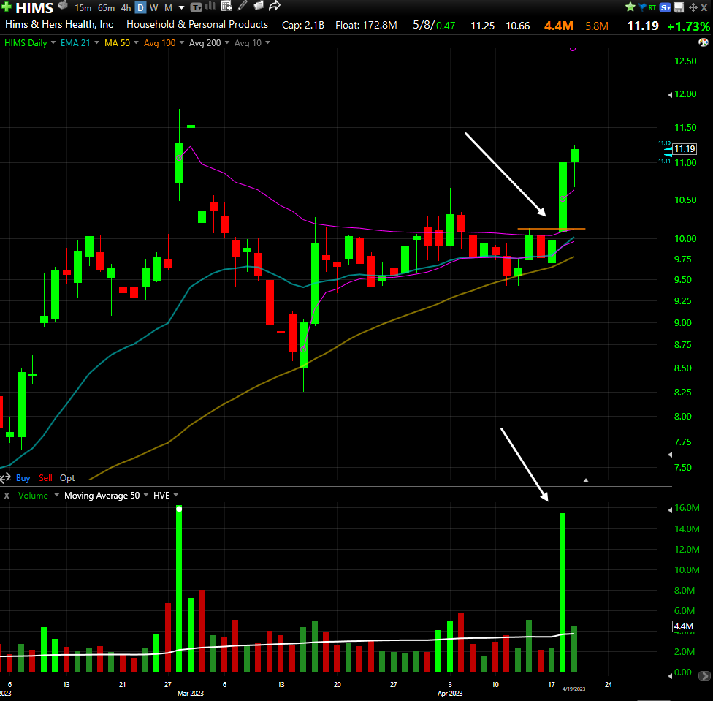The height and width of the screenshot is (701, 713).
Task: Click the Cap: 2.1B value
Action: point(303,25)
